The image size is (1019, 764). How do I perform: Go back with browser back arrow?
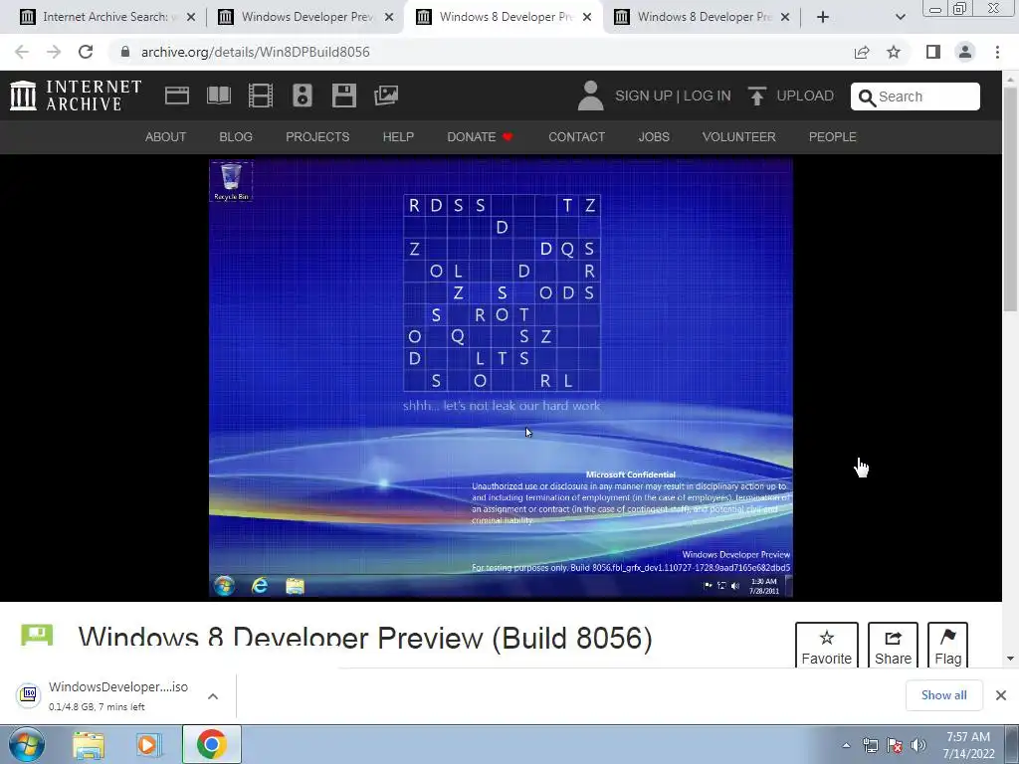(x=22, y=52)
